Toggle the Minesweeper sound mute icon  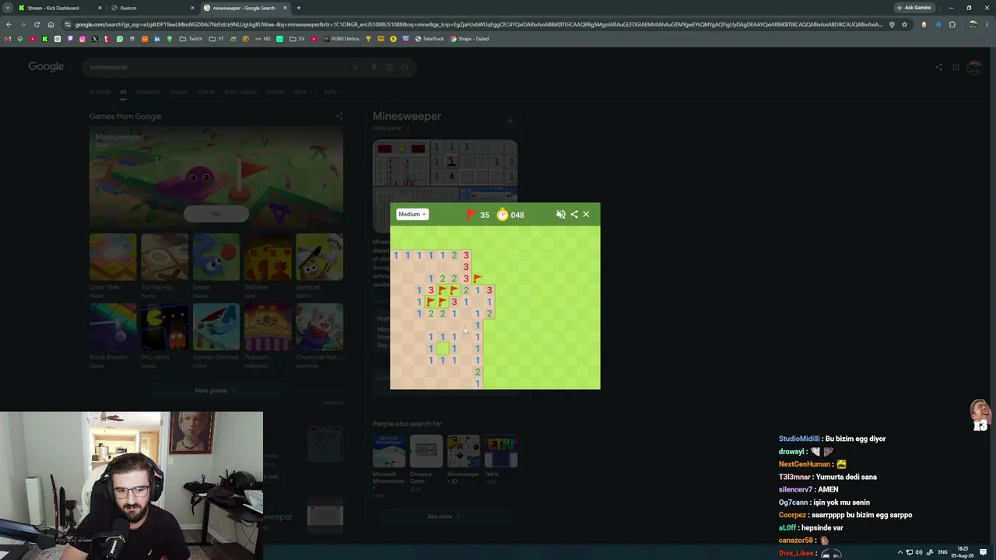560,215
